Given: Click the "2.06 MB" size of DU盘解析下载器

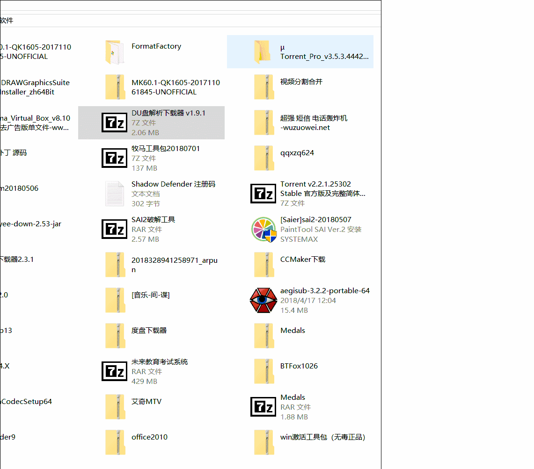Looking at the screenshot, I should [x=146, y=133].
